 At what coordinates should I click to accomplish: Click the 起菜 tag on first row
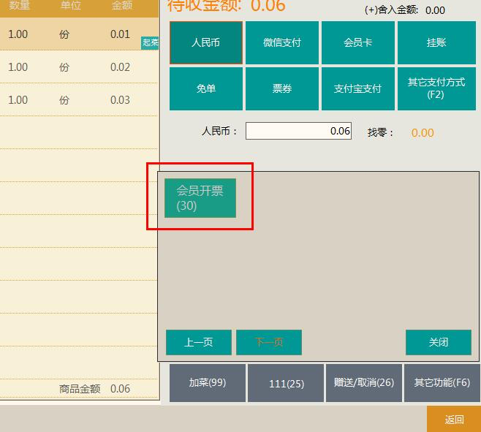pyautogui.click(x=150, y=43)
